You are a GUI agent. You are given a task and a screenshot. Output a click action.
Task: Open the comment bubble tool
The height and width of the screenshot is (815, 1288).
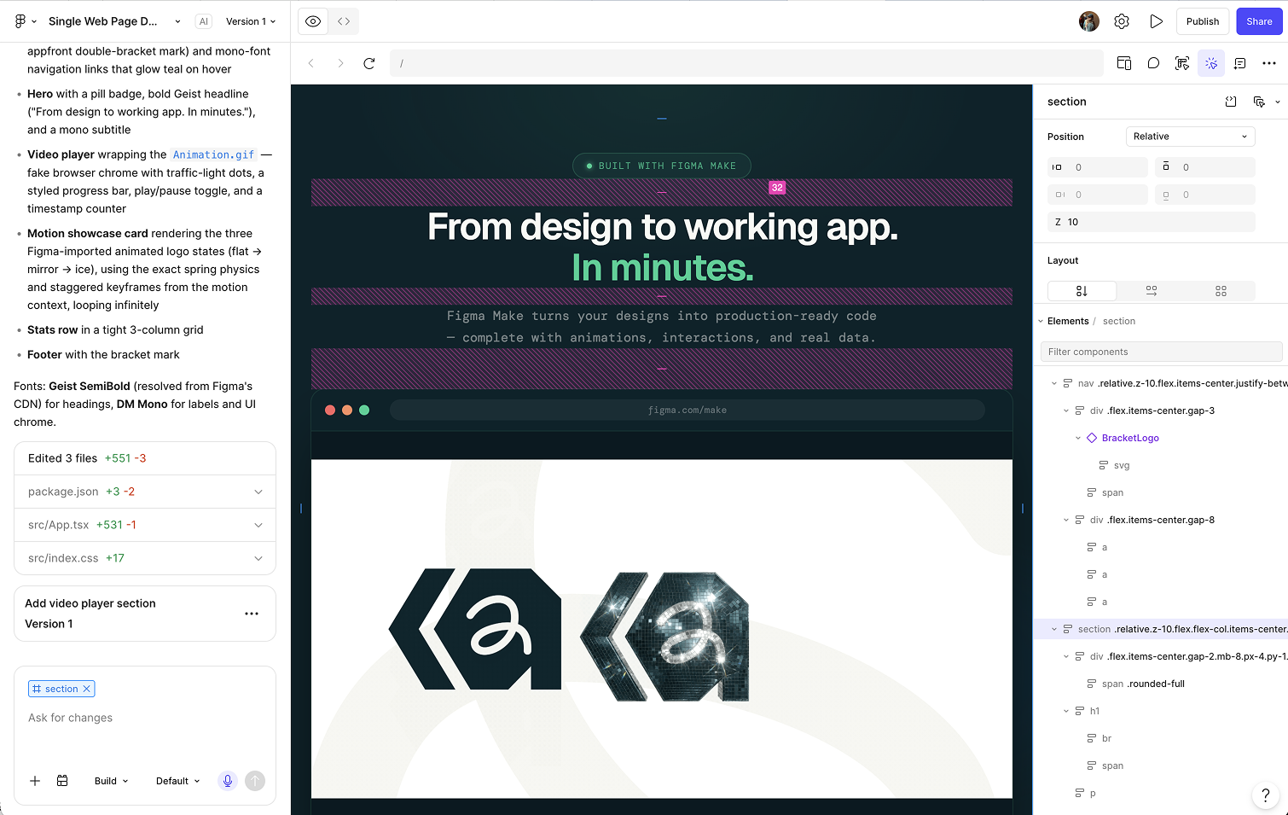click(1153, 63)
